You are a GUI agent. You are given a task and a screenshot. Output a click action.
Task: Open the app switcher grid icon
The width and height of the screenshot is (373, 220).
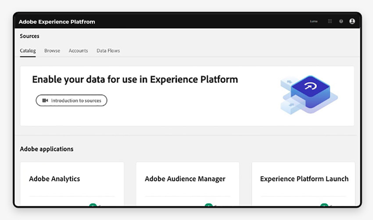330,21
